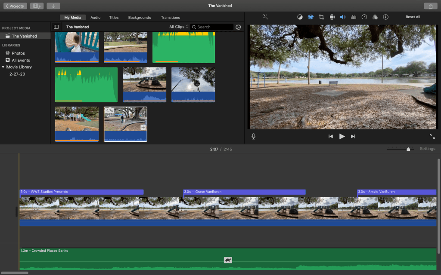Viewport: 441px width, 275px height.
Task: Go back to Projects
Action: (15, 6)
